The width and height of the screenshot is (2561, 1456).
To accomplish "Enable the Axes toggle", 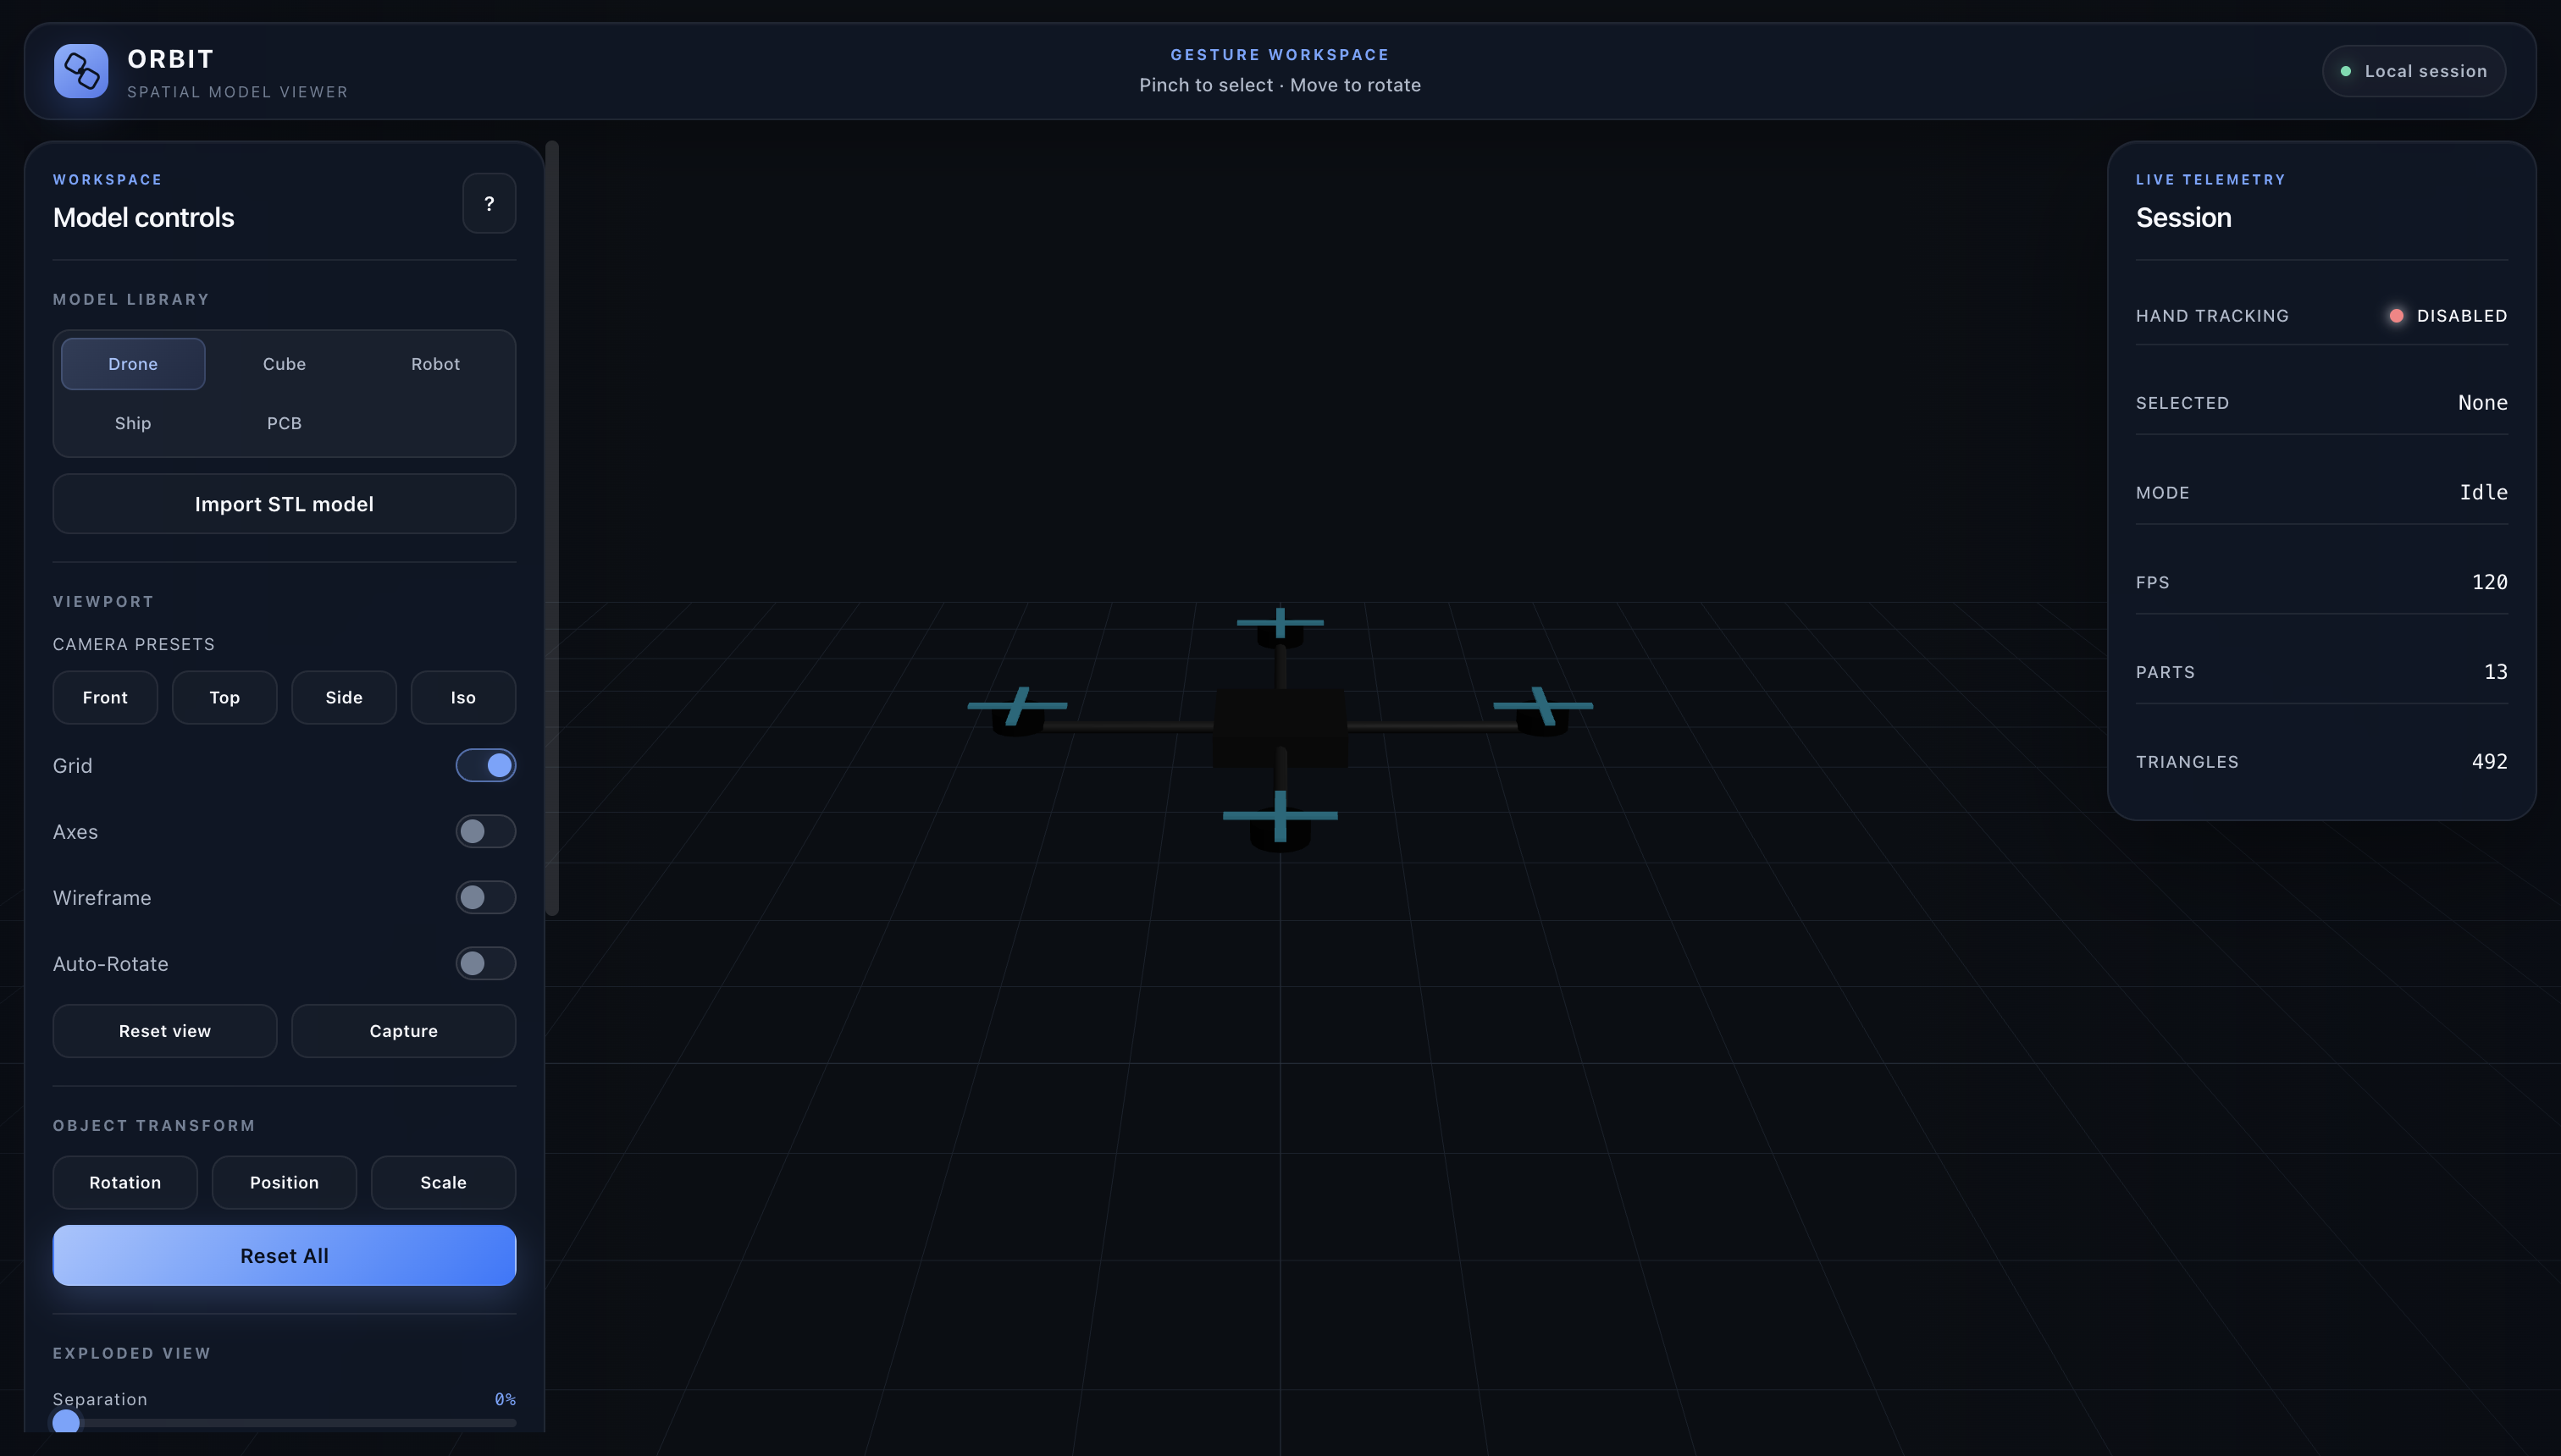I will pyautogui.click(x=486, y=831).
